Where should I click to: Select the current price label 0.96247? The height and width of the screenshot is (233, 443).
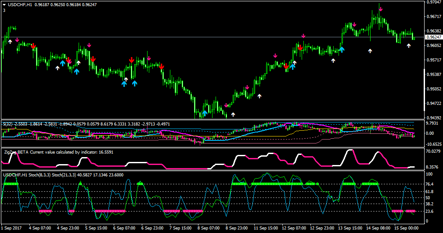tap(434, 37)
